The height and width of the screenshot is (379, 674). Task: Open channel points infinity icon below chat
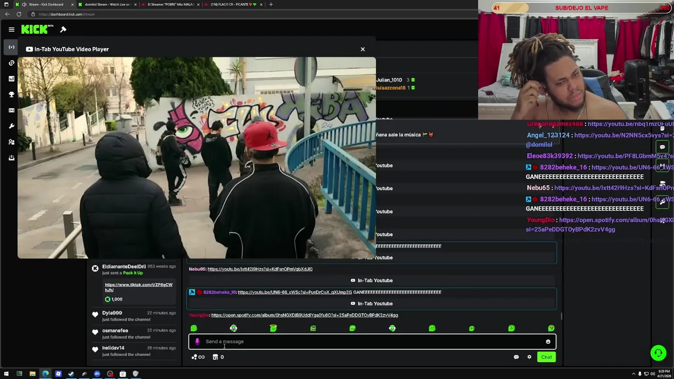[x=198, y=357]
